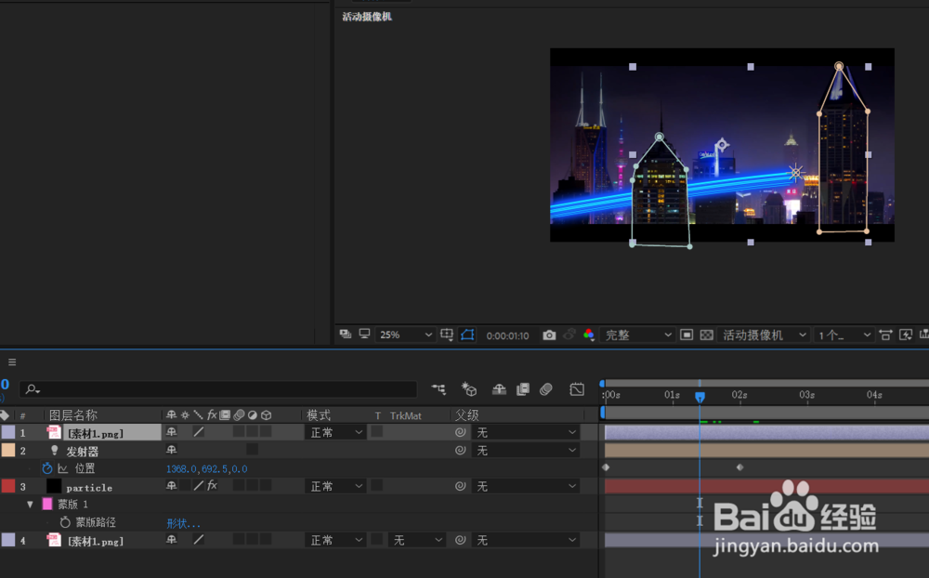Click the 位置 graph editor inclusion icon
Screen dimensions: 929x578
coord(63,468)
